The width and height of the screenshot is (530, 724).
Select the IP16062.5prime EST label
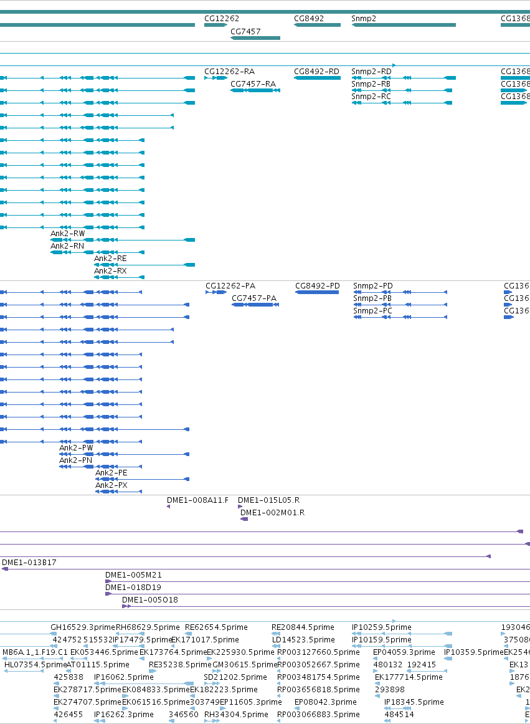coord(124,677)
